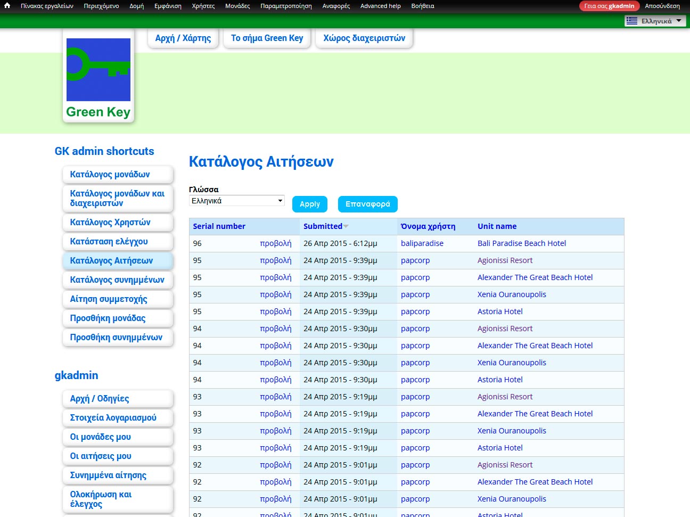
Task: Select the Το σήμα Green Key tab
Action: [267, 38]
